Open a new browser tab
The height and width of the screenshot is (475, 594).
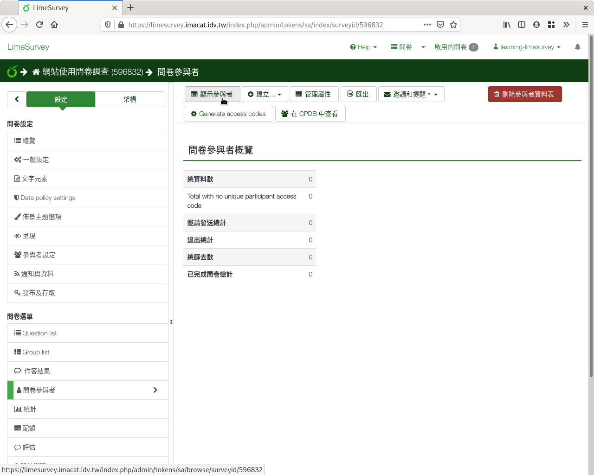(x=130, y=7)
